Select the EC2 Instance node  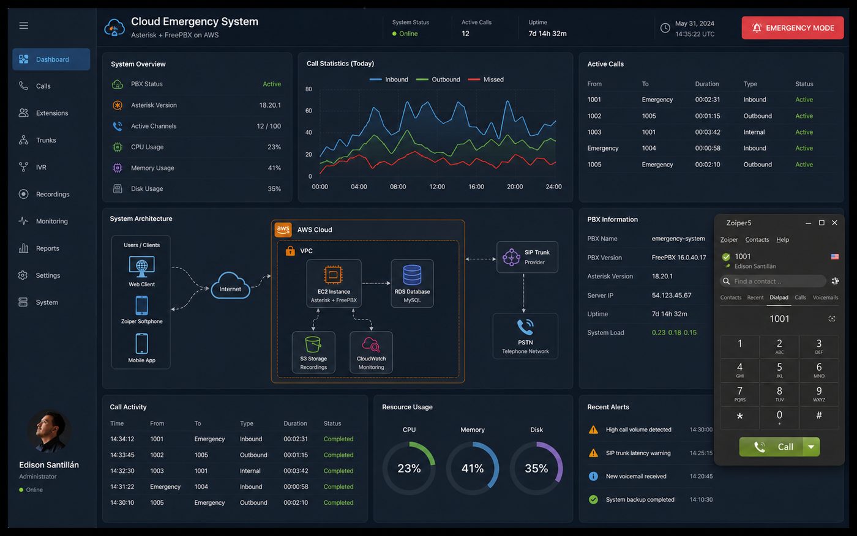pyautogui.click(x=334, y=283)
